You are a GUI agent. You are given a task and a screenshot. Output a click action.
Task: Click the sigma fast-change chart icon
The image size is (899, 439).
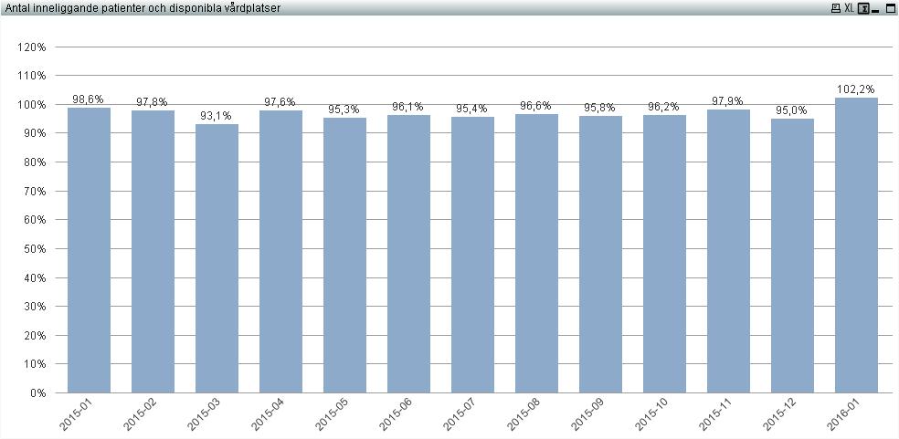click(x=863, y=8)
